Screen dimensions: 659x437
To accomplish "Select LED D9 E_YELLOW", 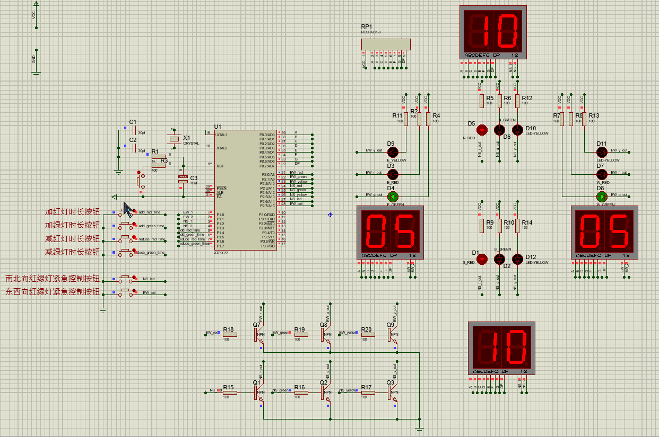I will [392, 152].
